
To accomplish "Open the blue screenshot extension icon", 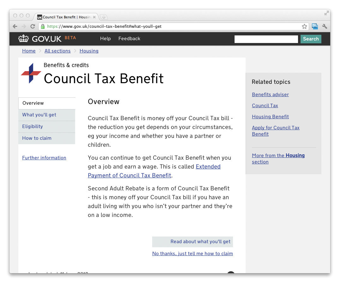I will tap(315, 27).
